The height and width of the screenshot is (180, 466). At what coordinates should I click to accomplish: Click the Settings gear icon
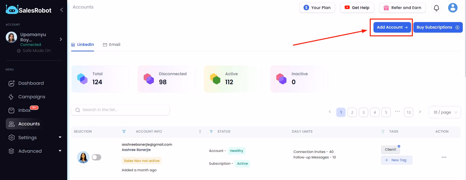pyautogui.click(x=12, y=137)
